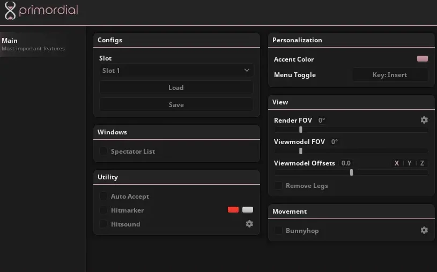Open the Hitsound gear settings
Viewport: 437px width, 272px height.
(249, 224)
